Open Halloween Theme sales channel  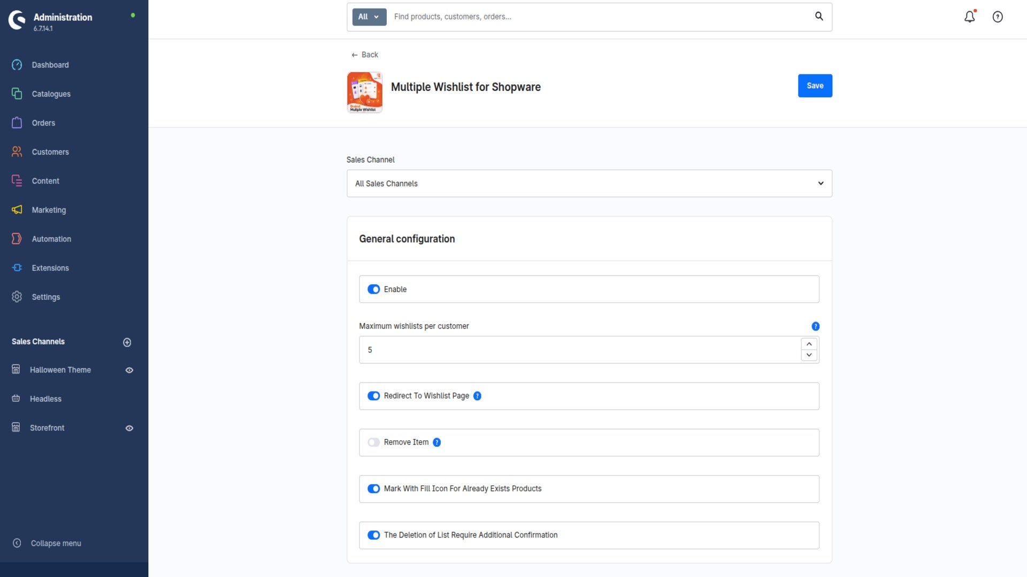point(60,370)
